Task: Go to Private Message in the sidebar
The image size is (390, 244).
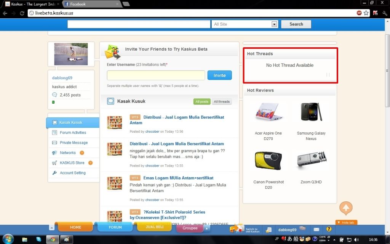Action: (74, 143)
